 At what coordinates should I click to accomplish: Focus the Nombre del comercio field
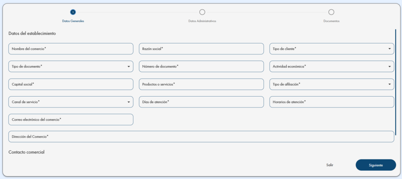click(71, 49)
